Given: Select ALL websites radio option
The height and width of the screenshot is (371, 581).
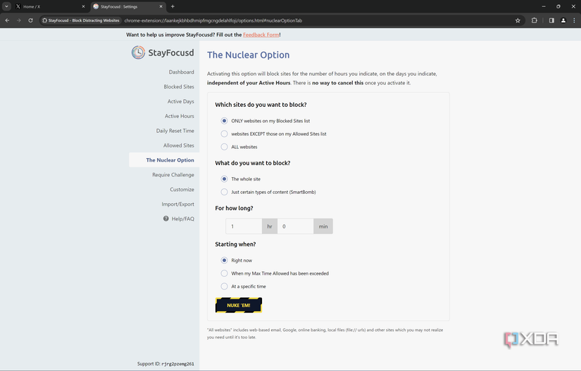Looking at the screenshot, I should click(x=224, y=147).
